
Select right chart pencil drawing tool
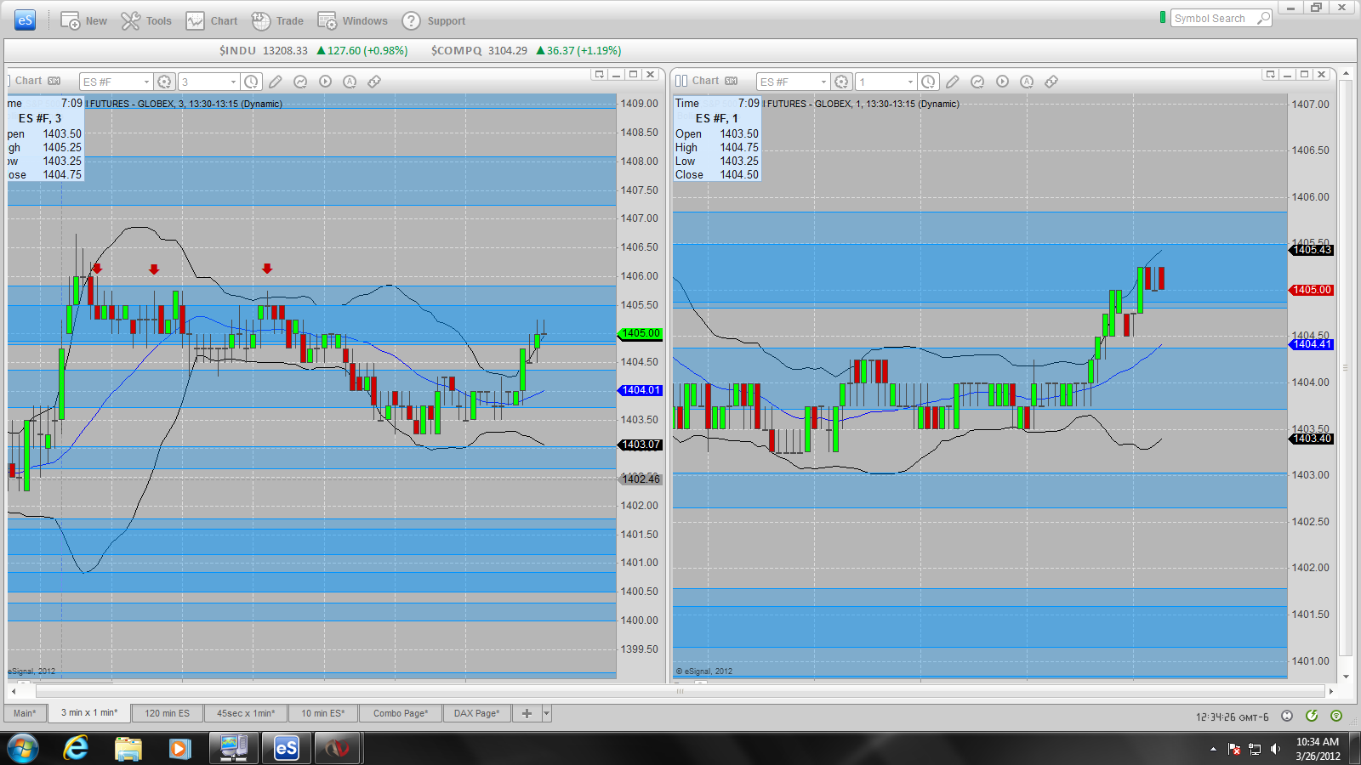click(953, 82)
